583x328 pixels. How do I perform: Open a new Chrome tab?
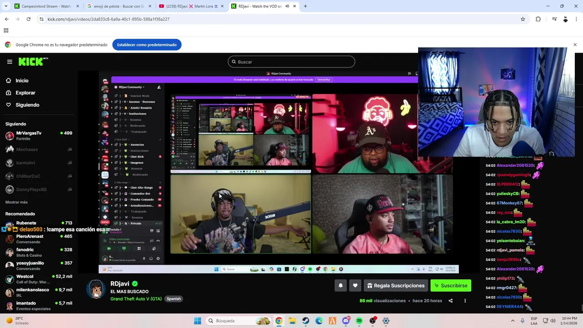[x=305, y=6]
